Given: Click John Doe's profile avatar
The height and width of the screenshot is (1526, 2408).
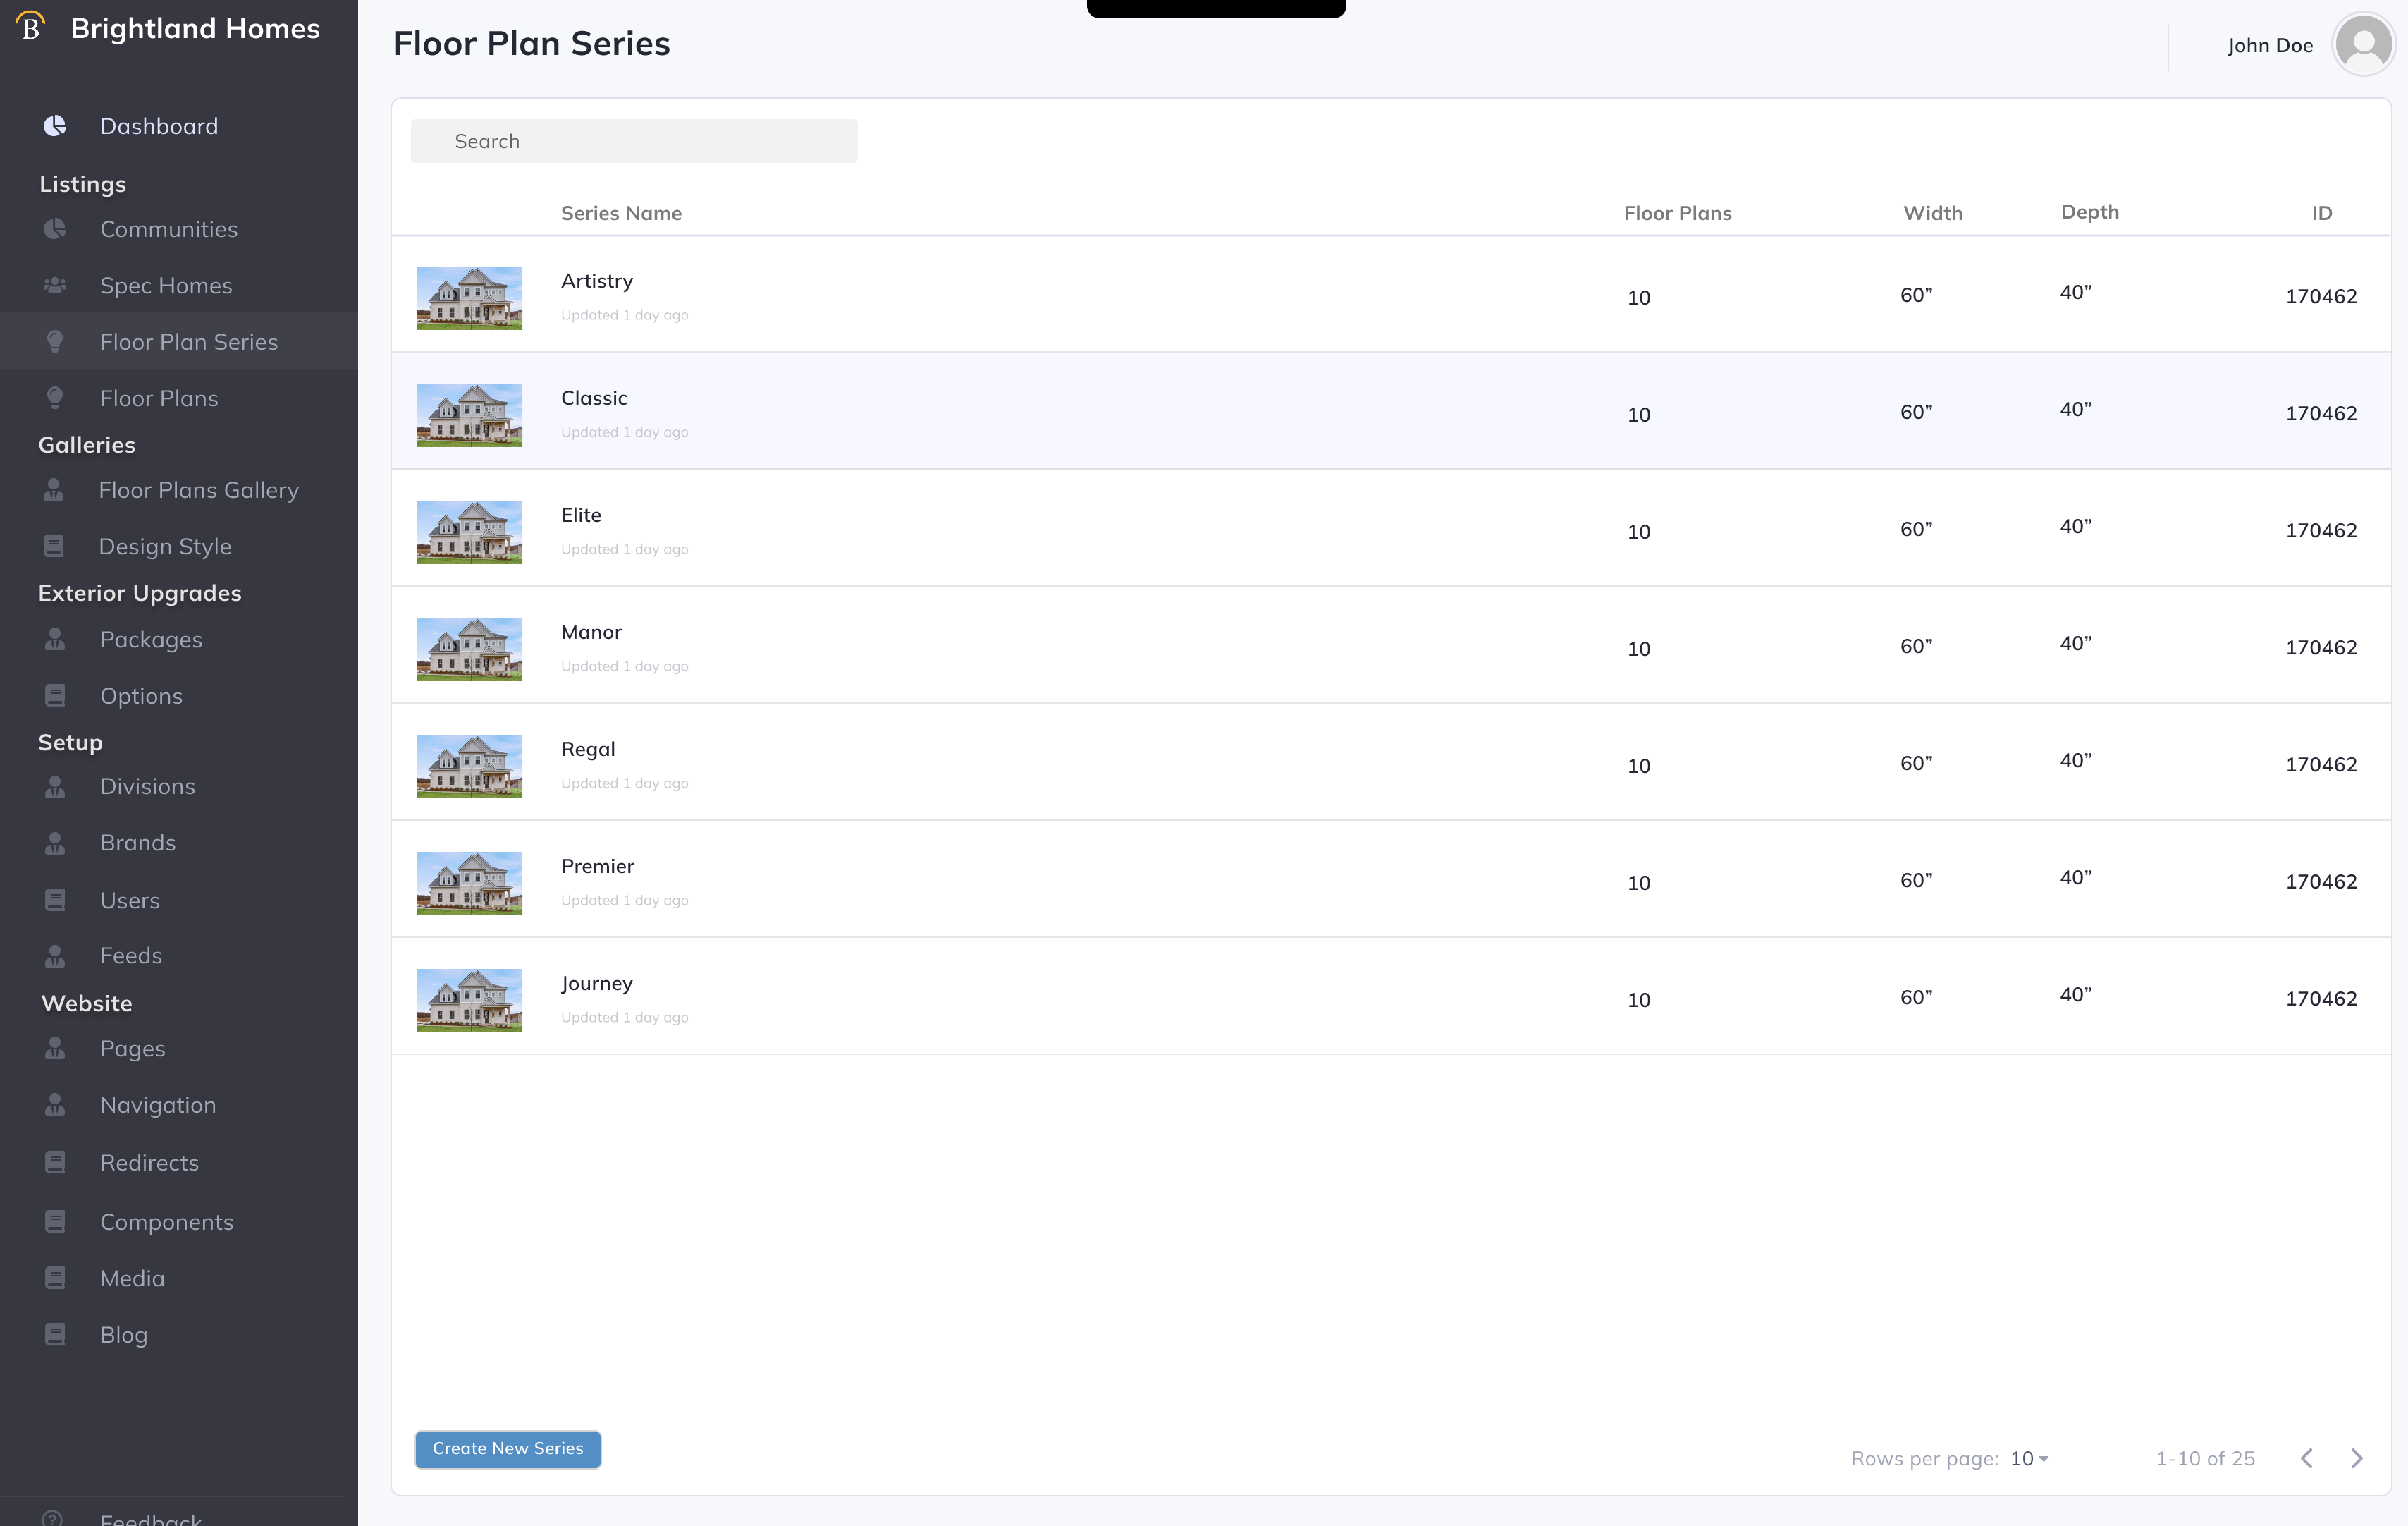Looking at the screenshot, I should click(2363, 45).
